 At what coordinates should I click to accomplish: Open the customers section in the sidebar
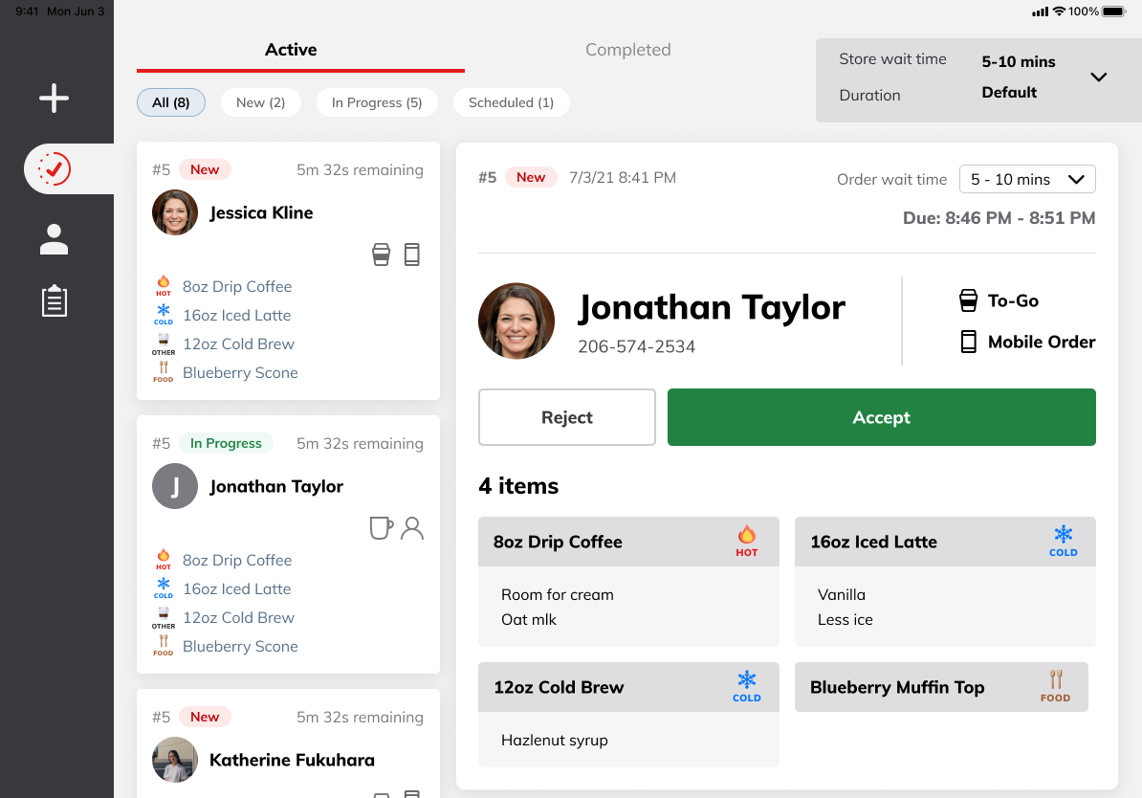tap(55, 239)
